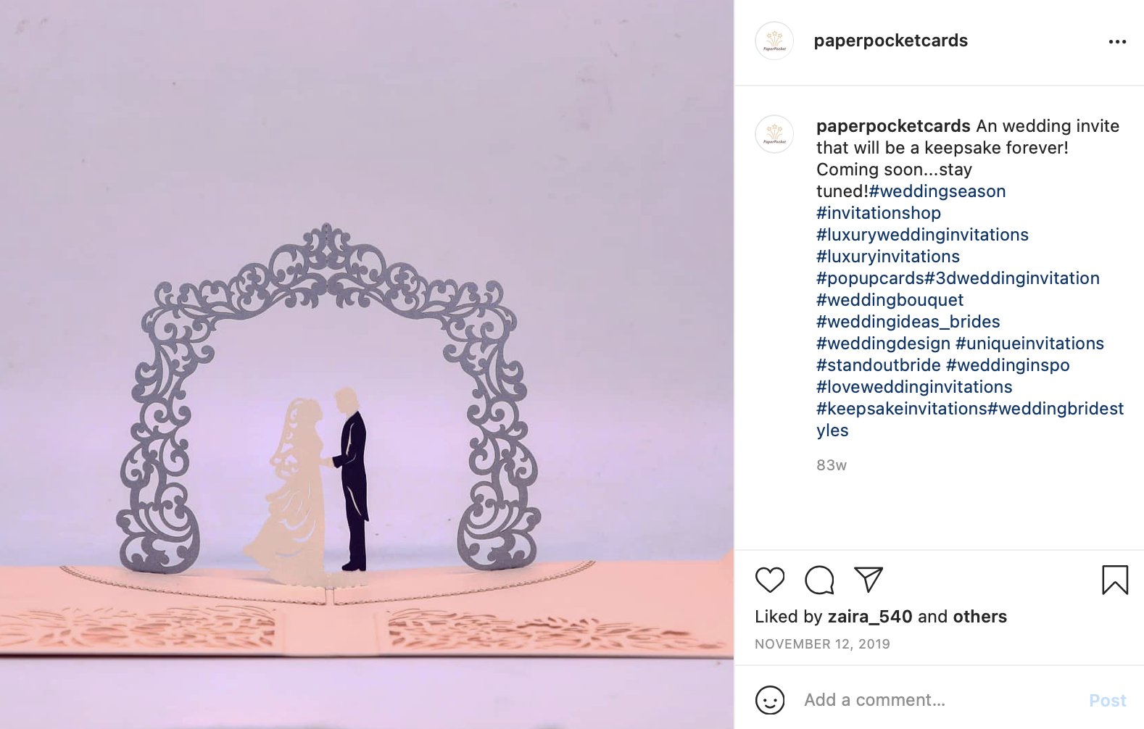The width and height of the screenshot is (1144, 729).
Task: Save the post with the bookmark icon
Action: tap(1115, 580)
